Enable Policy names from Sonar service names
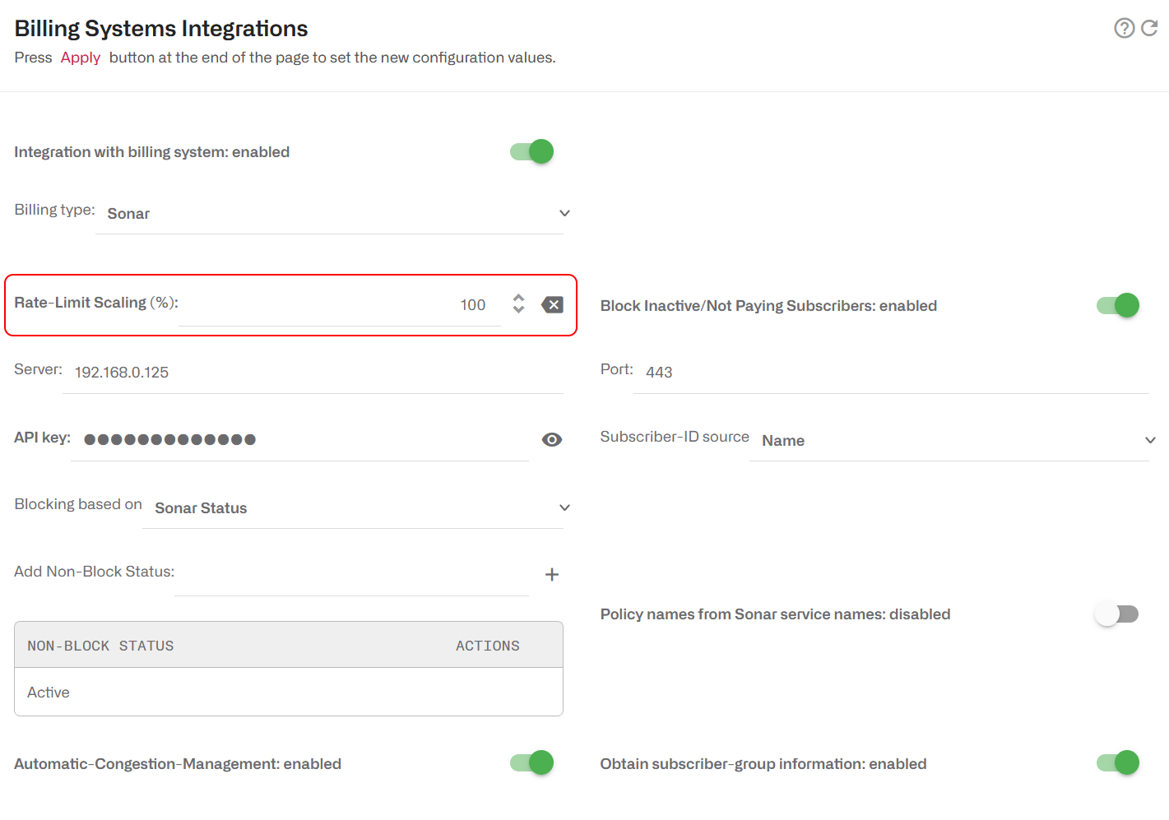 click(x=1116, y=614)
